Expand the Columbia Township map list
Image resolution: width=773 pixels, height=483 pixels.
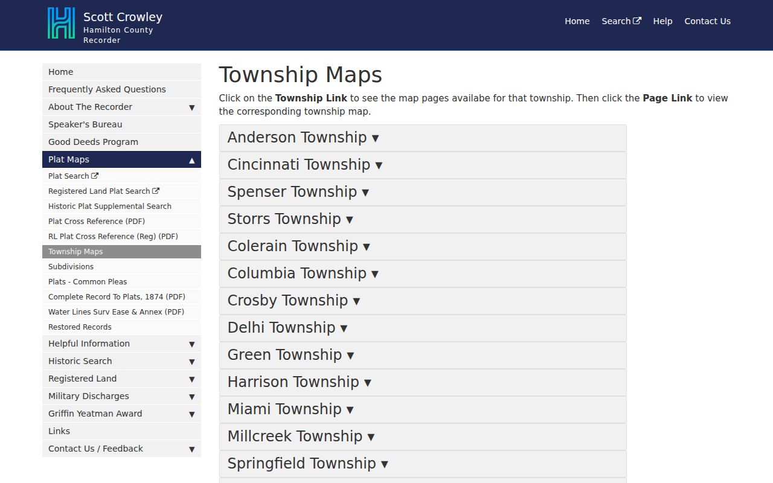tap(423, 273)
